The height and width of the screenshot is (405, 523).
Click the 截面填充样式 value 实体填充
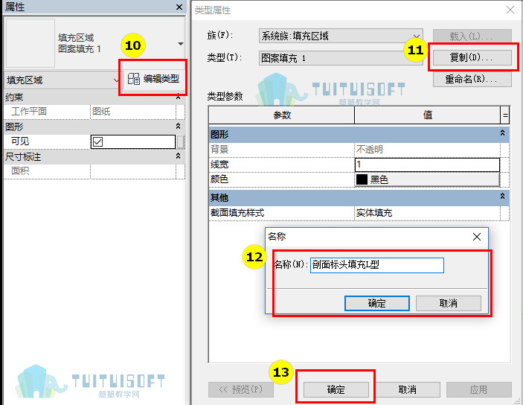(427, 213)
